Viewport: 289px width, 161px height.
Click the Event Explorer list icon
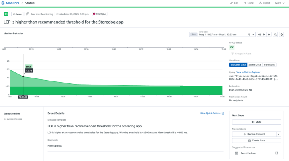pos(236,153)
